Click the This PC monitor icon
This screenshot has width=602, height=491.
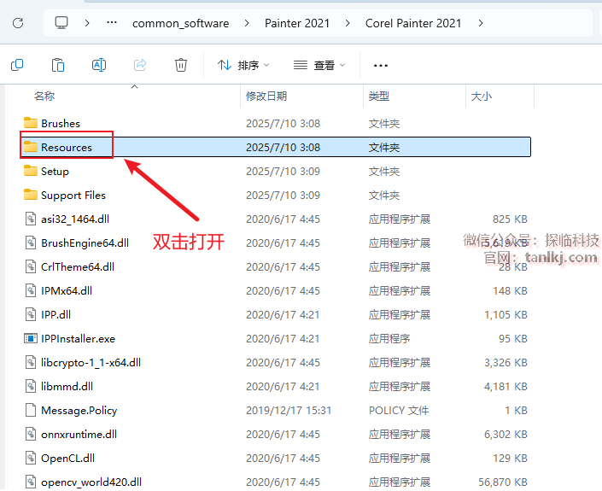coord(61,23)
